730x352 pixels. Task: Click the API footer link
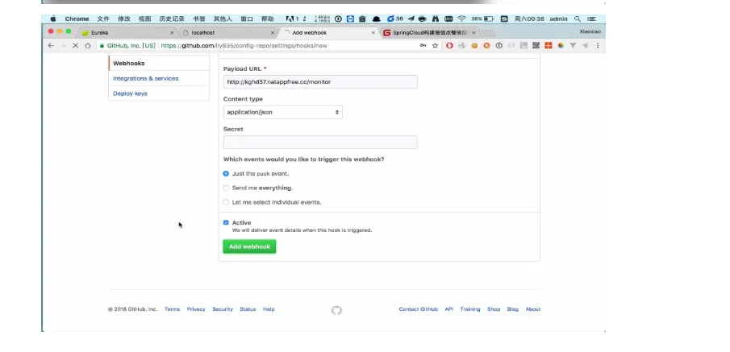coord(448,309)
